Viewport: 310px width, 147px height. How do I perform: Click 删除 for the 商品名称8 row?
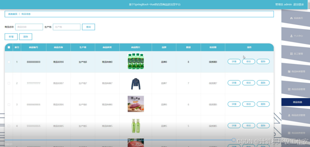pos(263,62)
